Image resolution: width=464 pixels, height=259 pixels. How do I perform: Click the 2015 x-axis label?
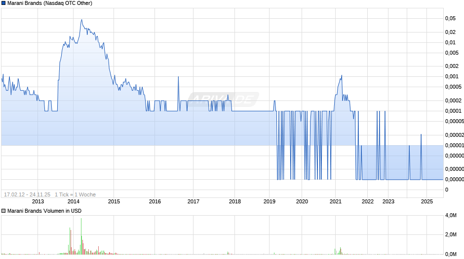pos(114,202)
